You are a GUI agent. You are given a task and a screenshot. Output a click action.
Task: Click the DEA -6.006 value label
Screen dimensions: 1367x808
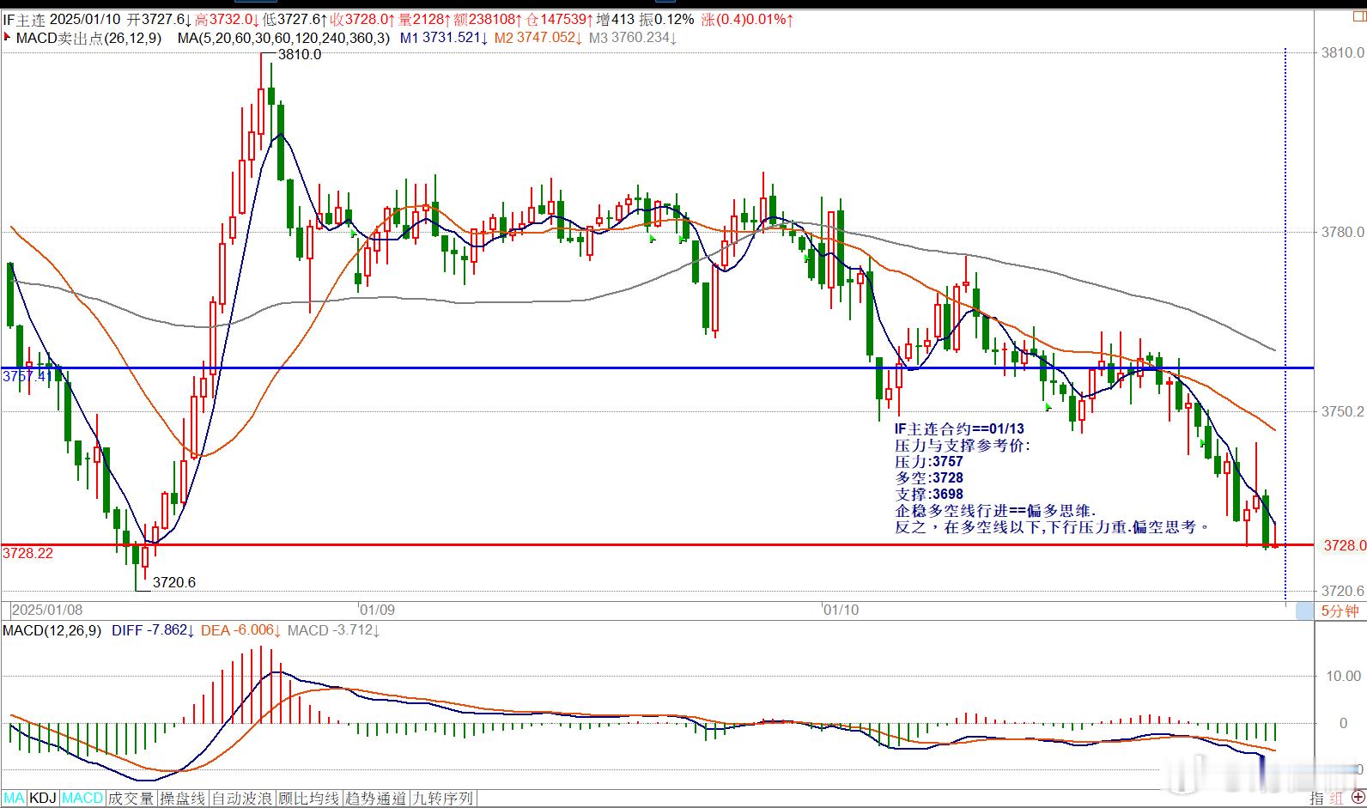click(241, 630)
